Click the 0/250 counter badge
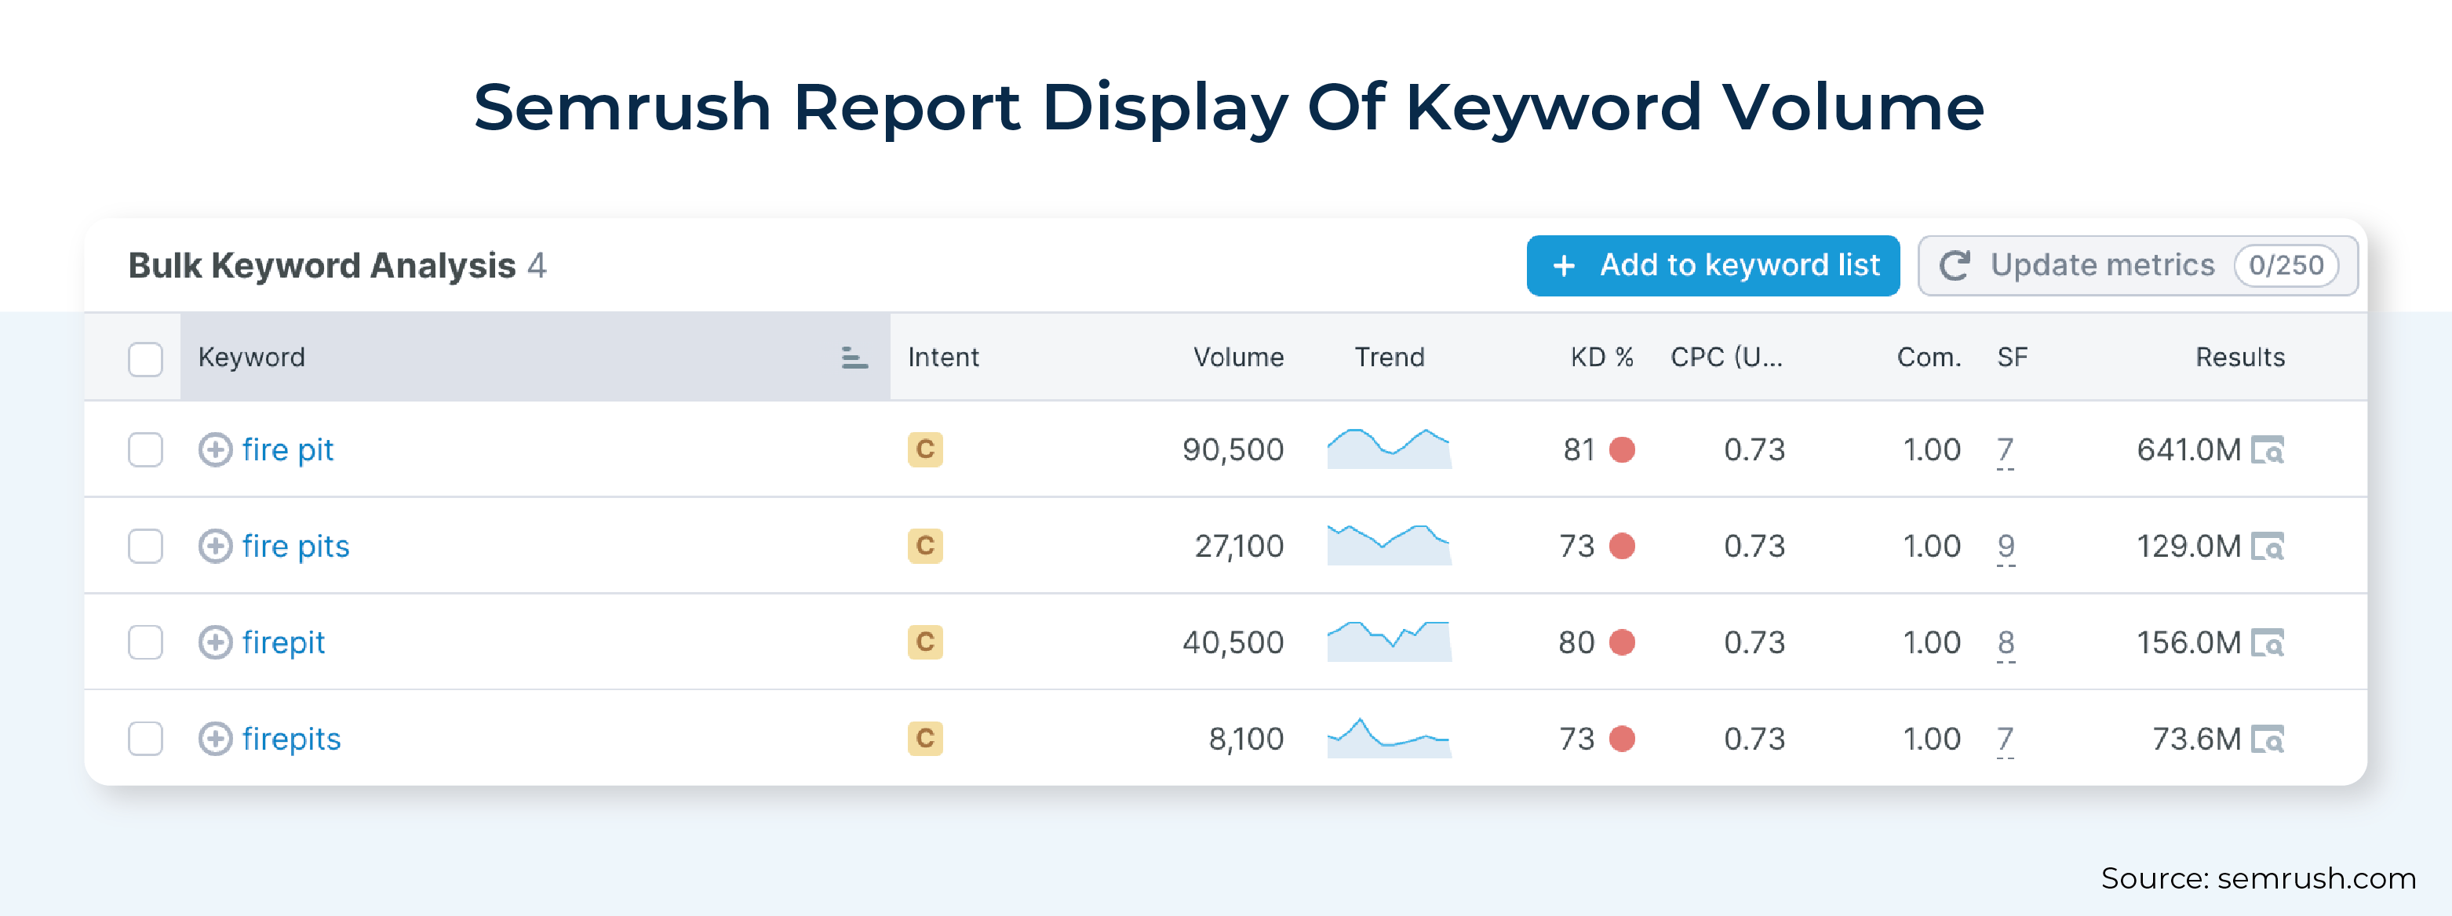The width and height of the screenshot is (2452, 916). click(x=2286, y=265)
